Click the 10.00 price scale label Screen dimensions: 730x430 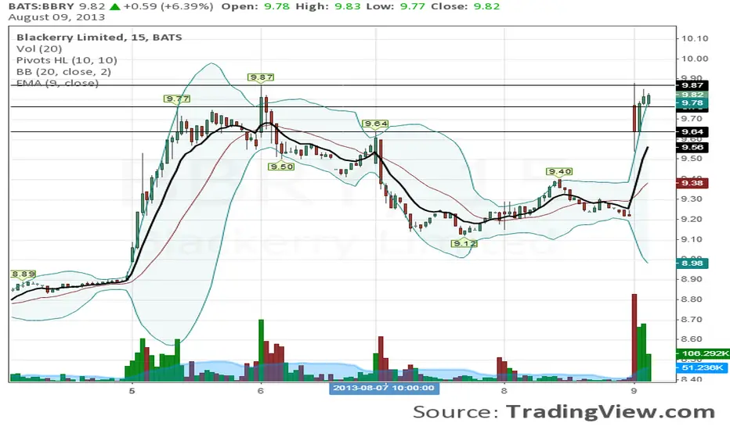[x=695, y=59]
